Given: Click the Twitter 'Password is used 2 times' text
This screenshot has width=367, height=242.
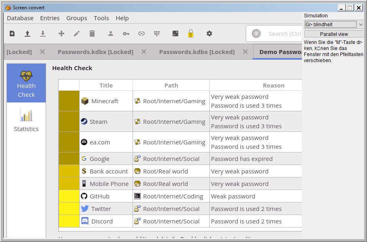Looking at the screenshot, I should point(246,209).
